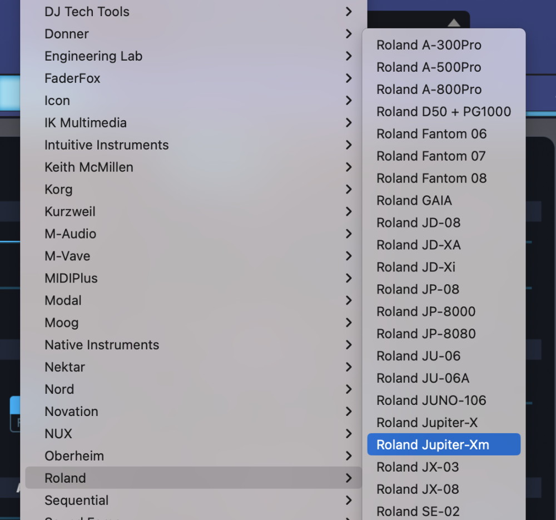Expand the Novation submenu chevron

(349, 412)
